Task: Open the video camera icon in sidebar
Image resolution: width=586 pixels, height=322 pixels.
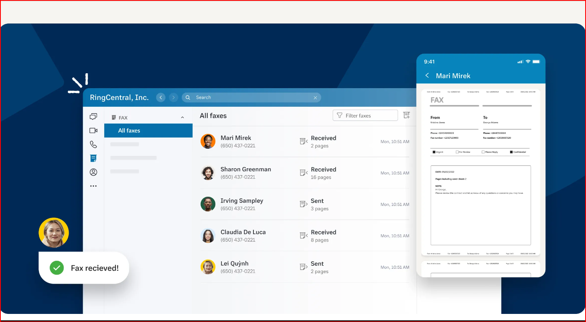Action: click(93, 130)
